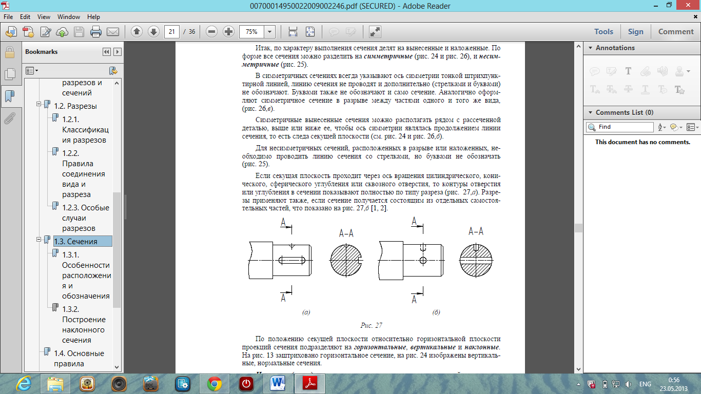Image resolution: width=701 pixels, height=394 pixels.
Task: Collapse the Annotations section triangle
Action: tap(590, 48)
